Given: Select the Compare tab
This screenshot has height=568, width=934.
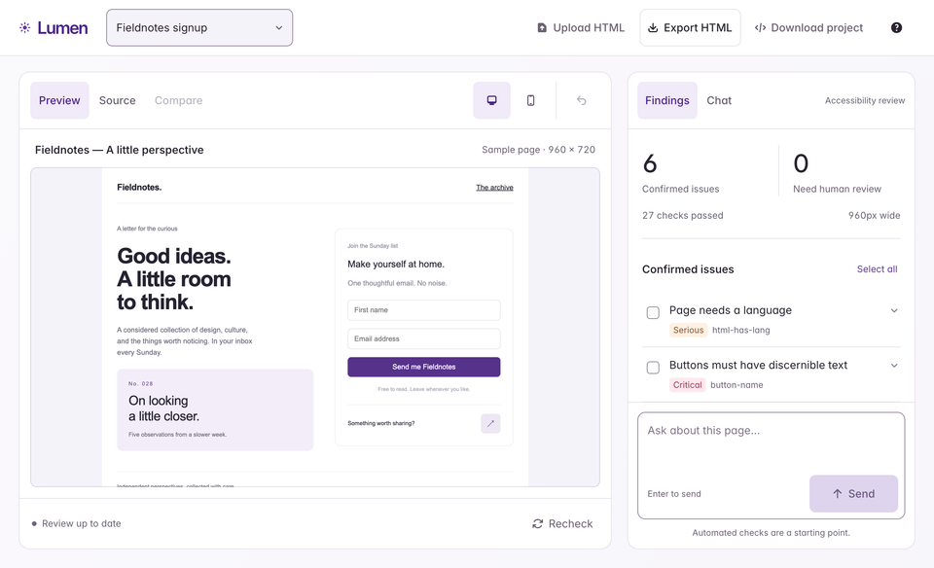Looking at the screenshot, I should coord(179,100).
